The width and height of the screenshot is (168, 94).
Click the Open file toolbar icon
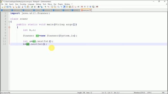[5, 7]
